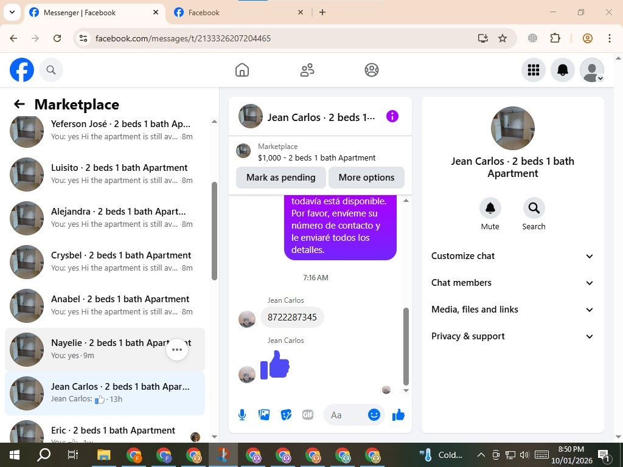
Task: Expand Privacy & support section
Action: click(512, 336)
